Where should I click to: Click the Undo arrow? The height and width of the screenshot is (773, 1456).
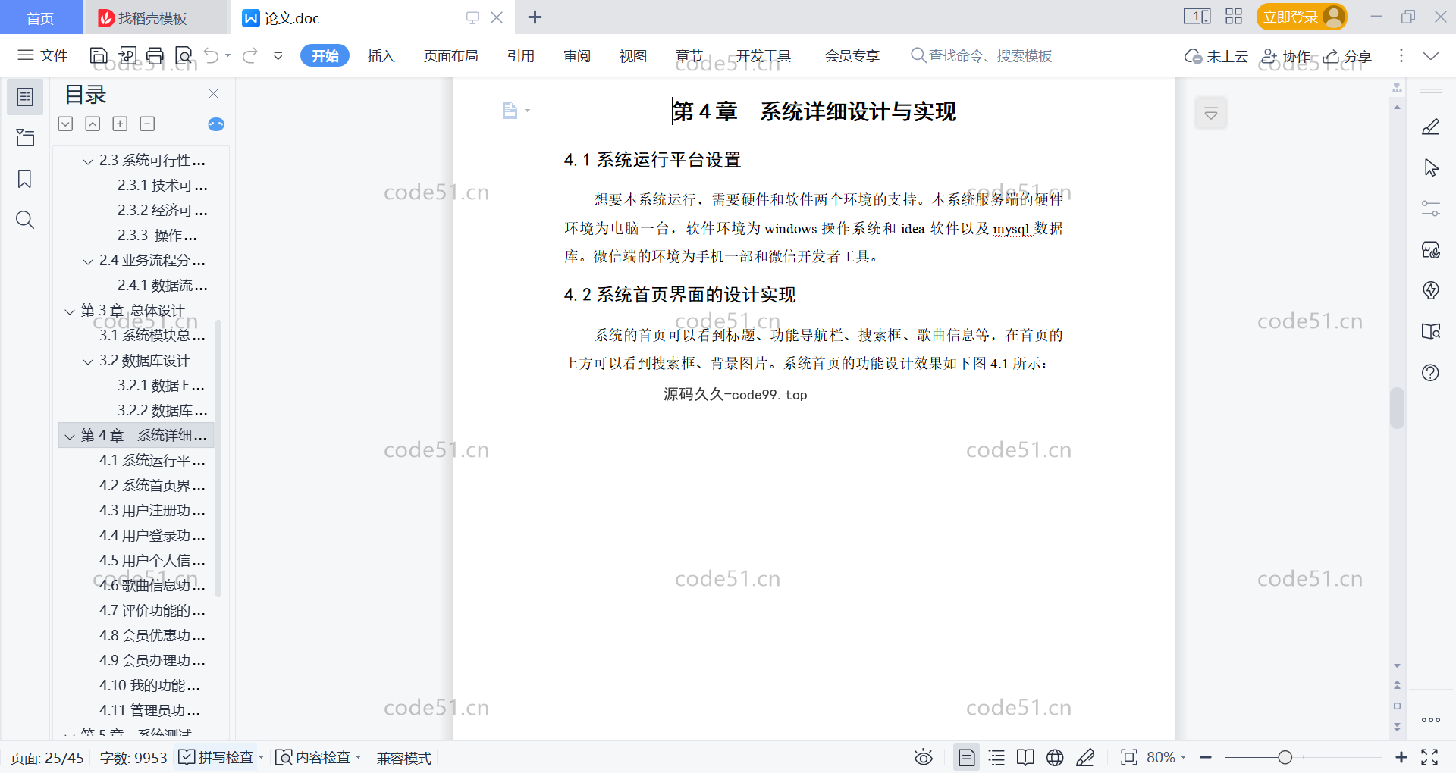tap(212, 55)
